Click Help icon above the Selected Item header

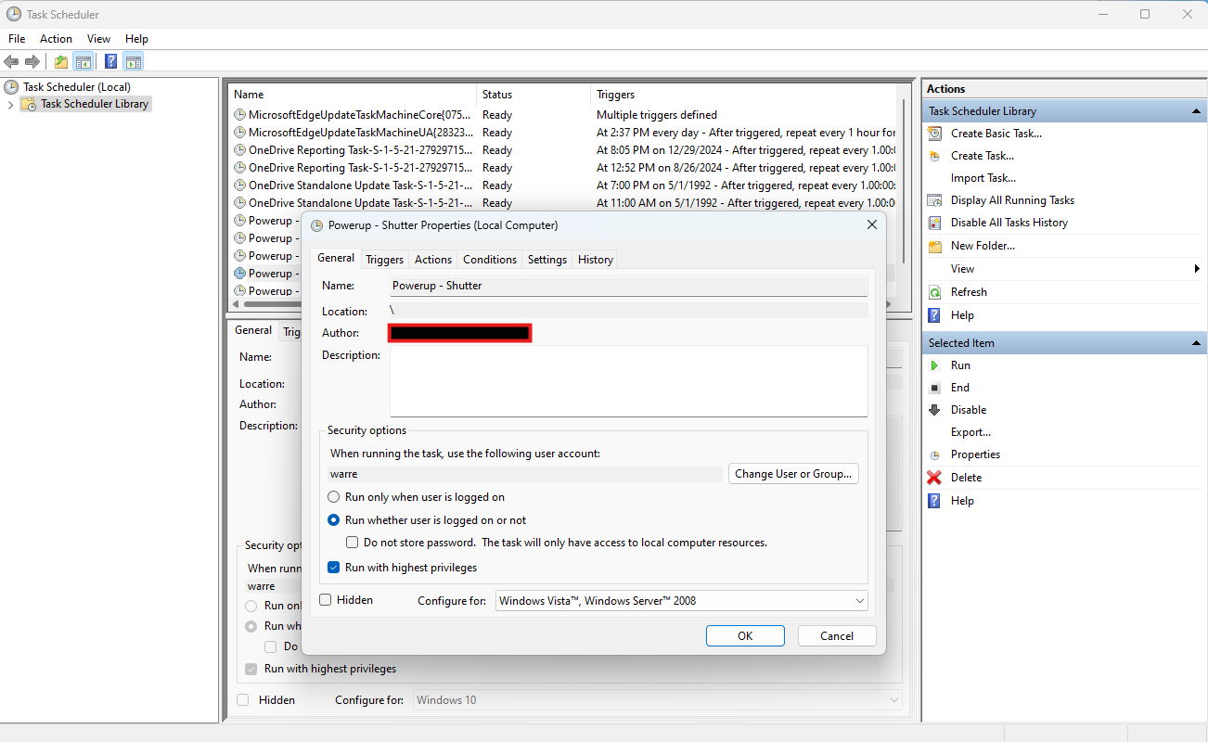click(x=934, y=315)
